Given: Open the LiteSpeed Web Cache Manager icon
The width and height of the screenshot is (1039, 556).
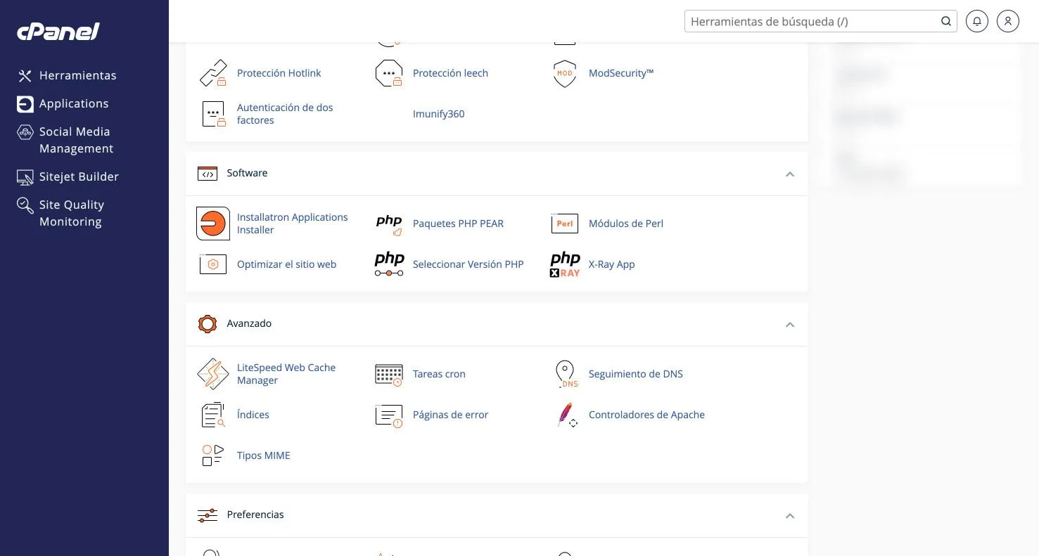Looking at the screenshot, I should click(x=213, y=374).
